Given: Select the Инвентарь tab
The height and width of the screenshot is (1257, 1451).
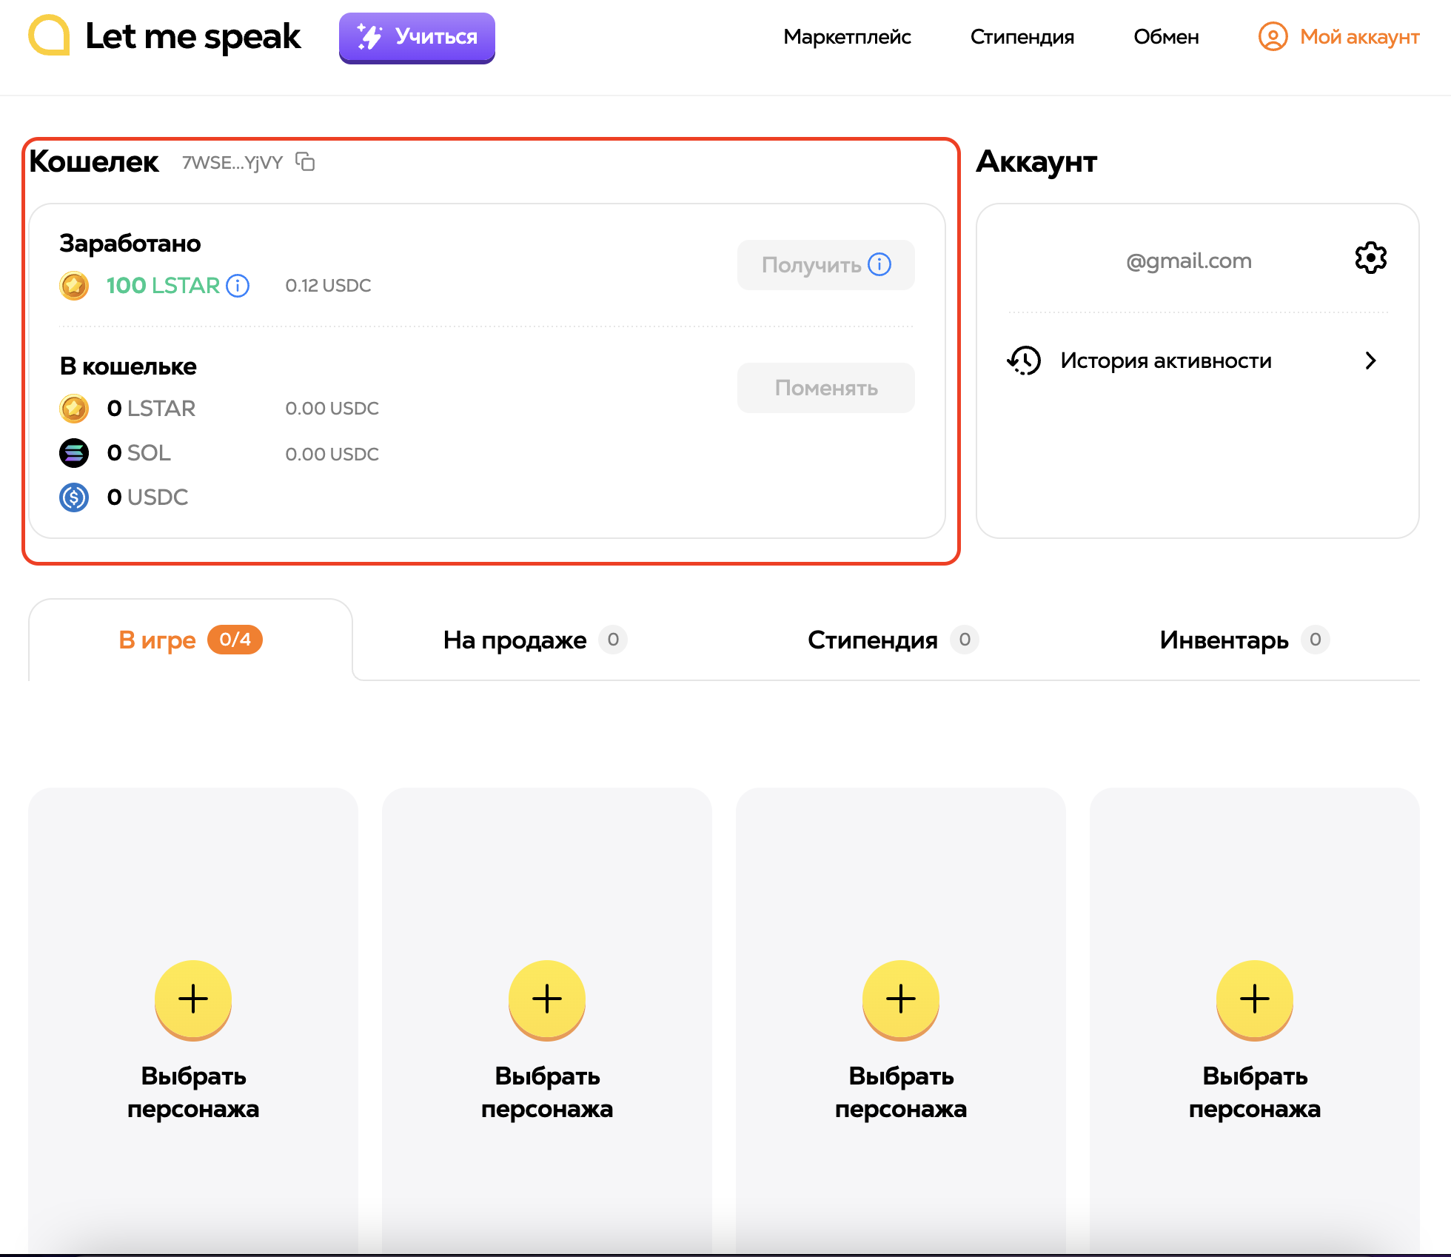Looking at the screenshot, I should [1244, 640].
